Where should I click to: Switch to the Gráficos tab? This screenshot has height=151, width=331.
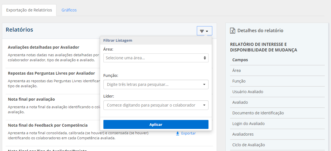pos(69,10)
